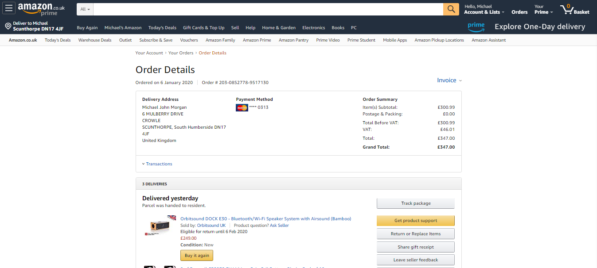This screenshot has width=597, height=268.
Task: Open Amazon Pickup Locations
Action: 439,40
